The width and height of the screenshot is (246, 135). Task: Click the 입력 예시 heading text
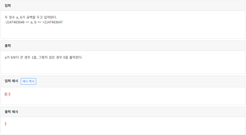click(x=12, y=81)
